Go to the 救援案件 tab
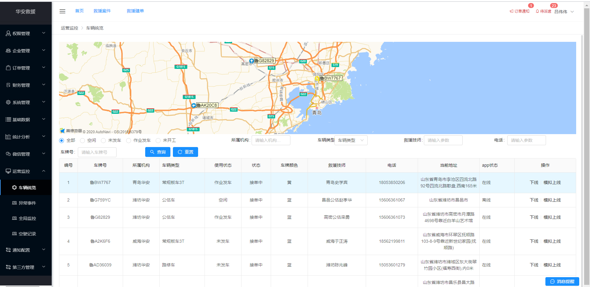Screen dimensions: 590x287 [x=102, y=11]
